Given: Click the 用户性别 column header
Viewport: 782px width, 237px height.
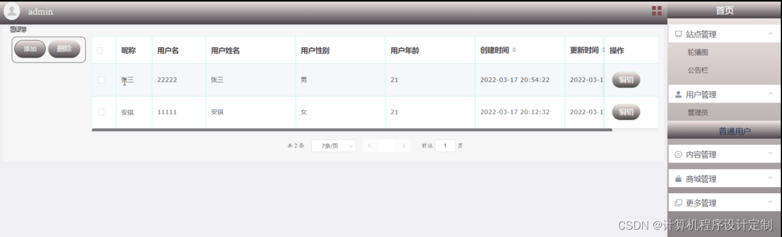Looking at the screenshot, I should 315,50.
